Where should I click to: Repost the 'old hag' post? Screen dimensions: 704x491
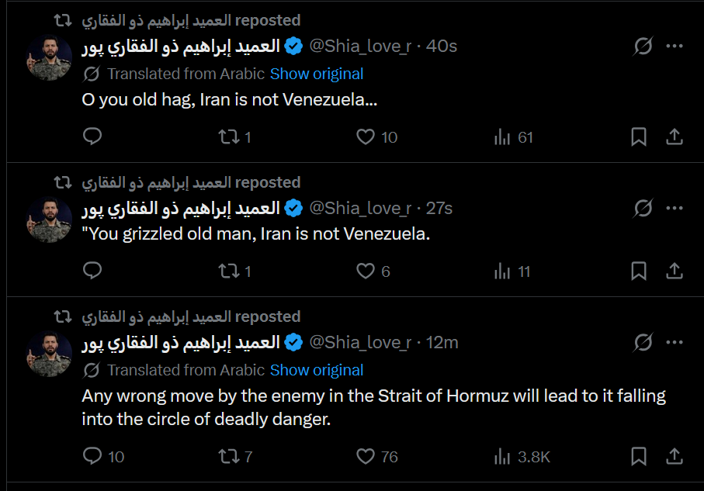tap(228, 137)
